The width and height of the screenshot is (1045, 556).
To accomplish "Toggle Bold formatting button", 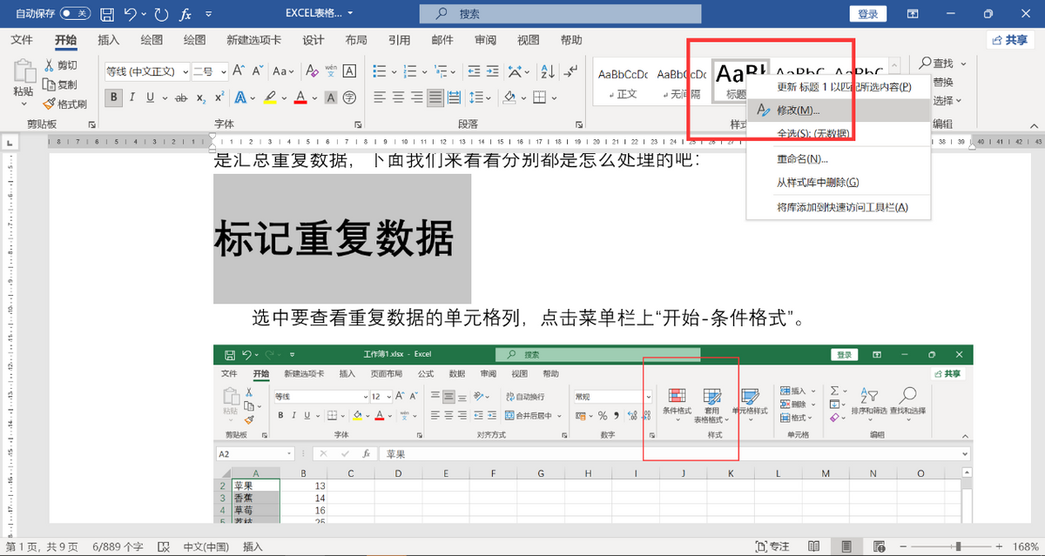I will coord(114,97).
